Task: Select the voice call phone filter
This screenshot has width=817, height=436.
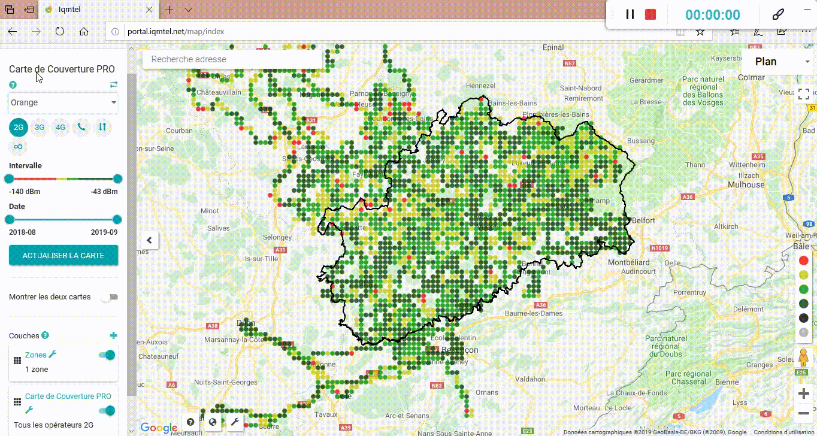Action: click(x=81, y=127)
